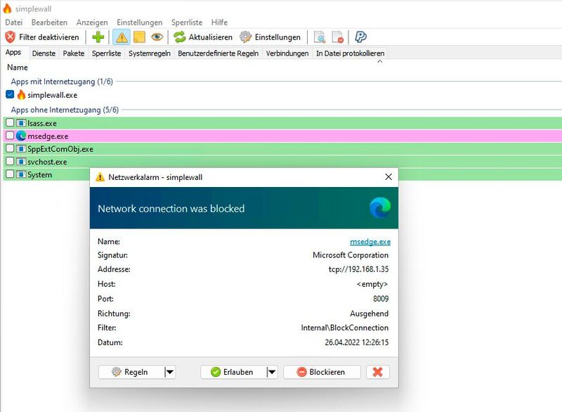Open the log viewer magnifier icon
The width and height of the screenshot is (562, 412).
[x=320, y=37]
